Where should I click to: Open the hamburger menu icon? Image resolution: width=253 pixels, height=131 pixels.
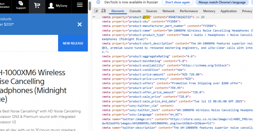tap(80, 5)
